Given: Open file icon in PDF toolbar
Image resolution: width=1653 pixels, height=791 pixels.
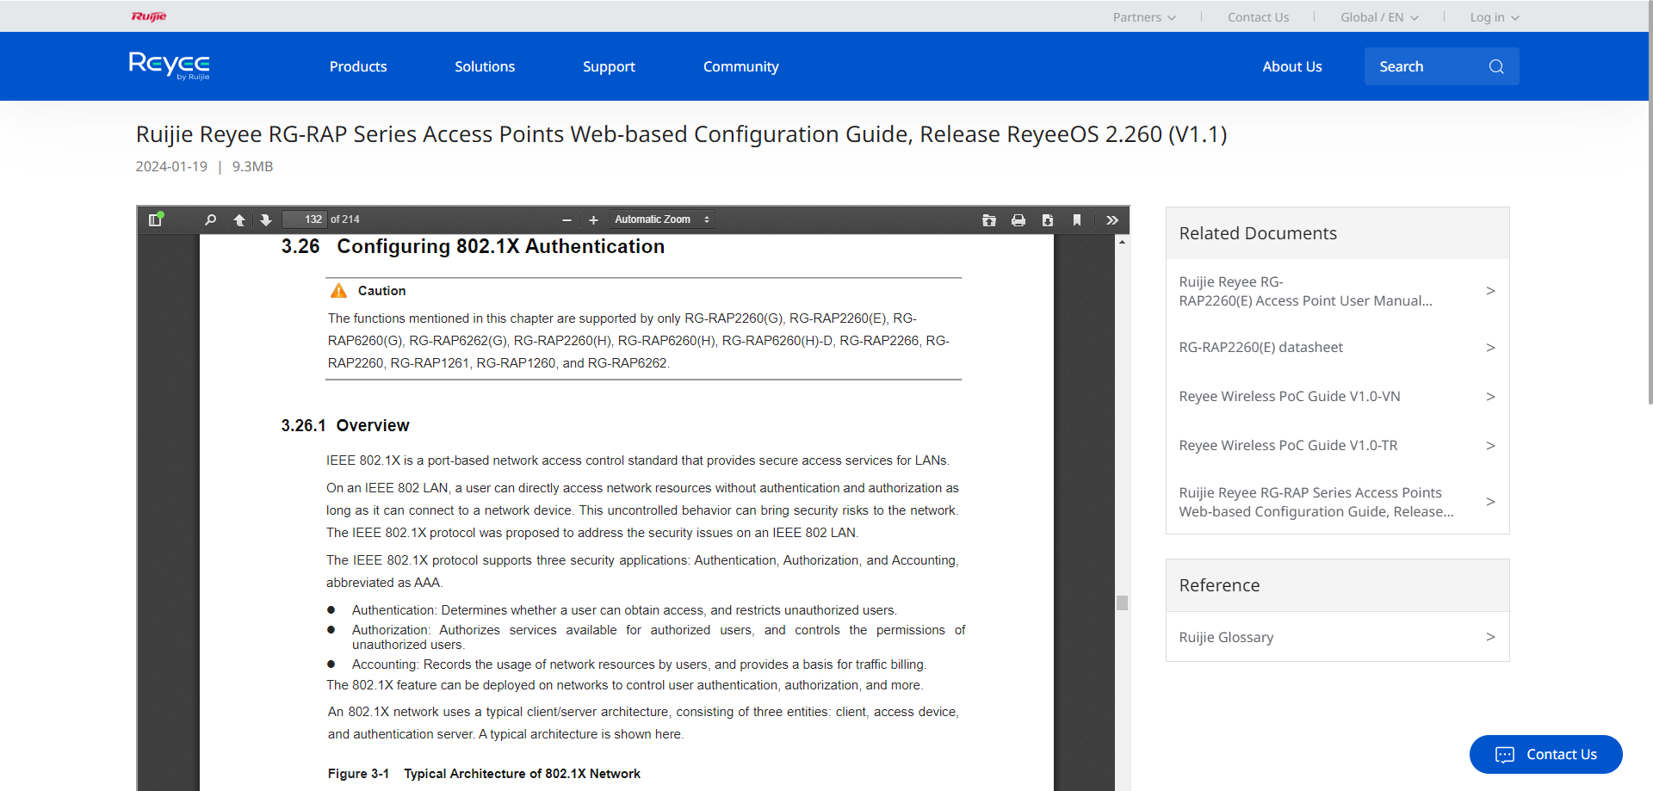Looking at the screenshot, I should pyautogui.click(x=989, y=220).
